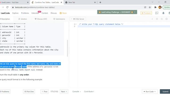This screenshot has height=95, width=170.
Task: Click the 'addressId' column row
Action: [12, 32]
